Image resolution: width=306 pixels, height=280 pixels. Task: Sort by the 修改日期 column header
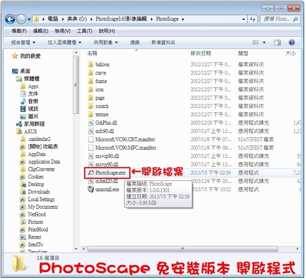200,53
